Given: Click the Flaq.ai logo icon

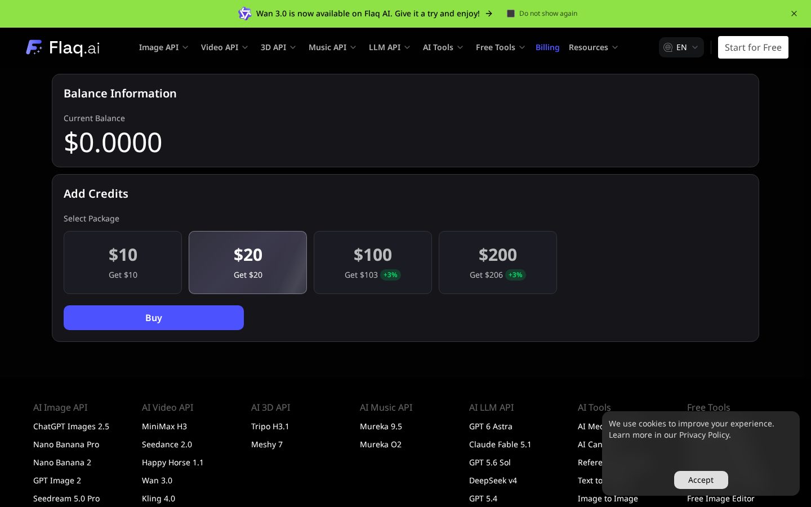Looking at the screenshot, I should (34, 47).
